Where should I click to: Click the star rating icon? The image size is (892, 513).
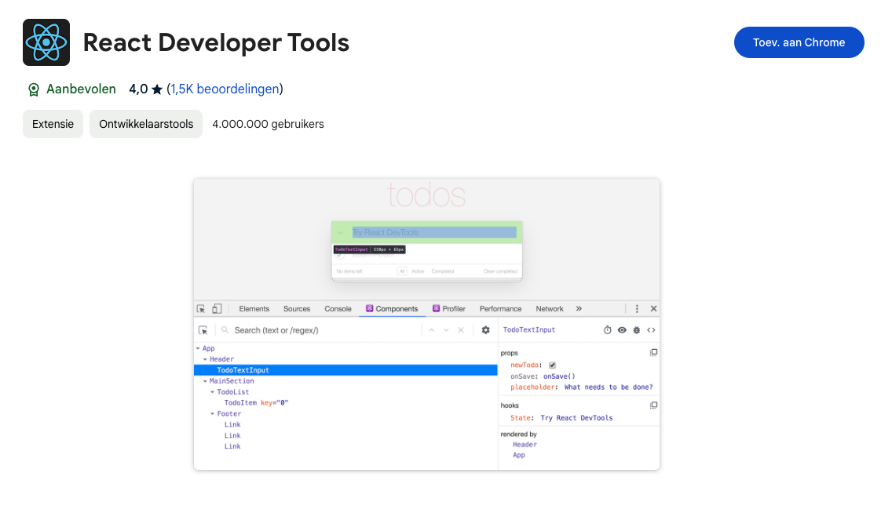(157, 89)
